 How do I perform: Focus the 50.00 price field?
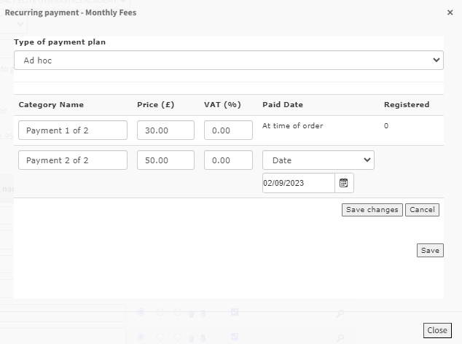coord(165,160)
